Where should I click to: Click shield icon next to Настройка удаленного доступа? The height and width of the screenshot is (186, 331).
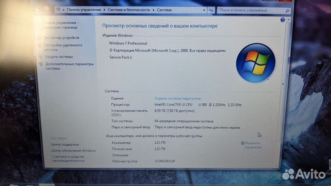tap(40, 45)
